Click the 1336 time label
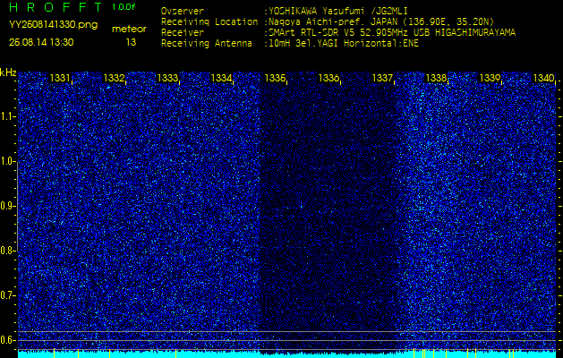This screenshot has width=563, height=358. click(328, 78)
